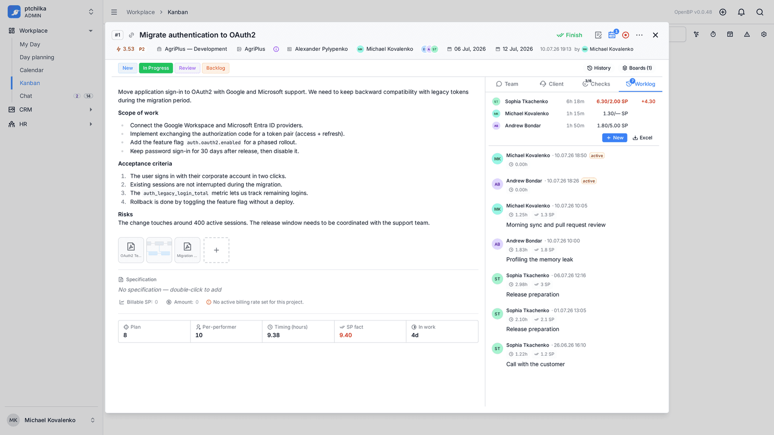Image resolution: width=774 pixels, height=435 pixels.
Task: Click the Plan value 8 field
Action: (154, 332)
